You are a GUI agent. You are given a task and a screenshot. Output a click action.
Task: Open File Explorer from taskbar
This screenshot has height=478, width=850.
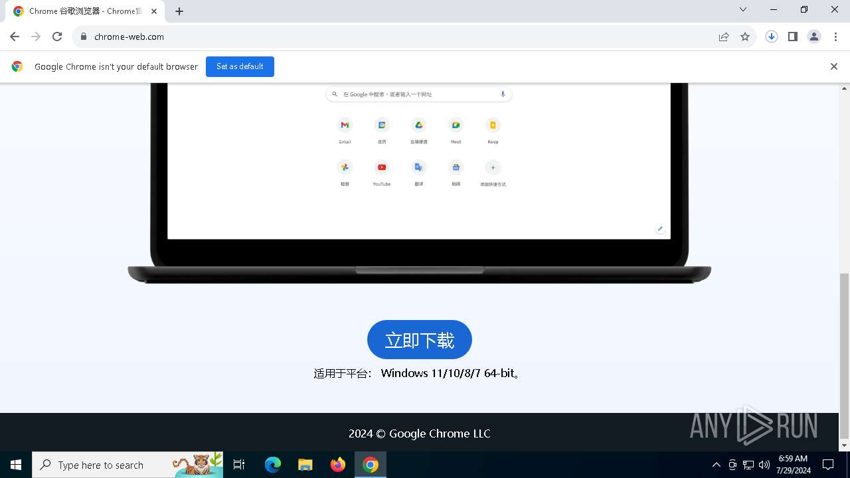305,465
